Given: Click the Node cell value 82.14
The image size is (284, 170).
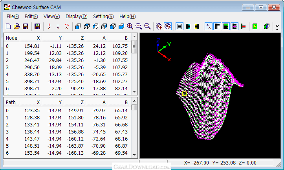Looking at the screenshot, I should (121, 88).
